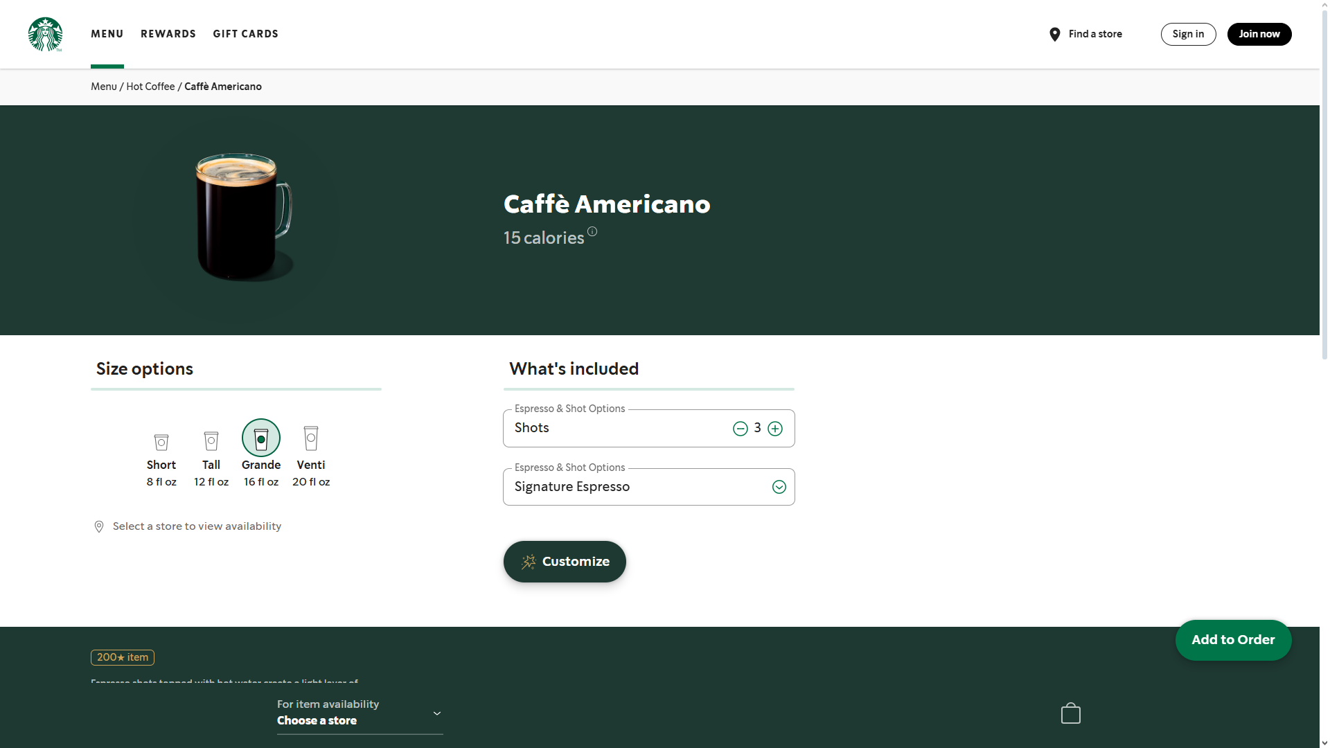Click the Caffè Americano mug image
The width and height of the screenshot is (1330, 748).
[x=243, y=216]
